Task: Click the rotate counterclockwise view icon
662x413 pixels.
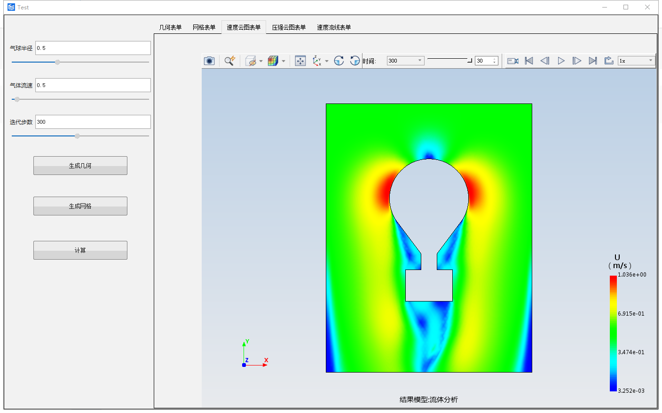Action: click(355, 61)
